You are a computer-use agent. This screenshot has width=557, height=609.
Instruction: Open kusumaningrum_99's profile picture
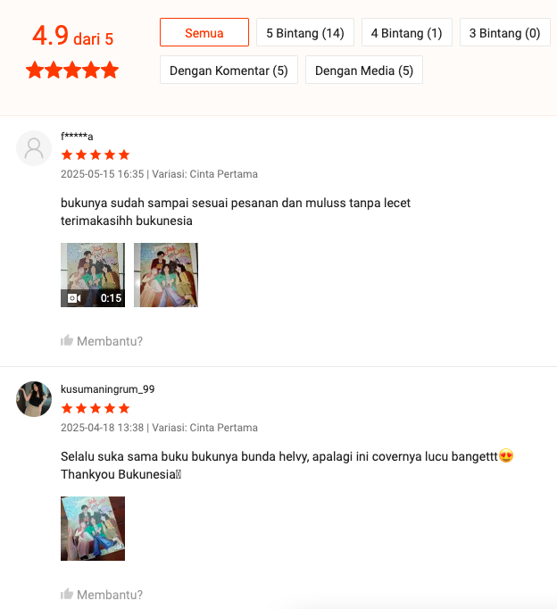coord(34,399)
